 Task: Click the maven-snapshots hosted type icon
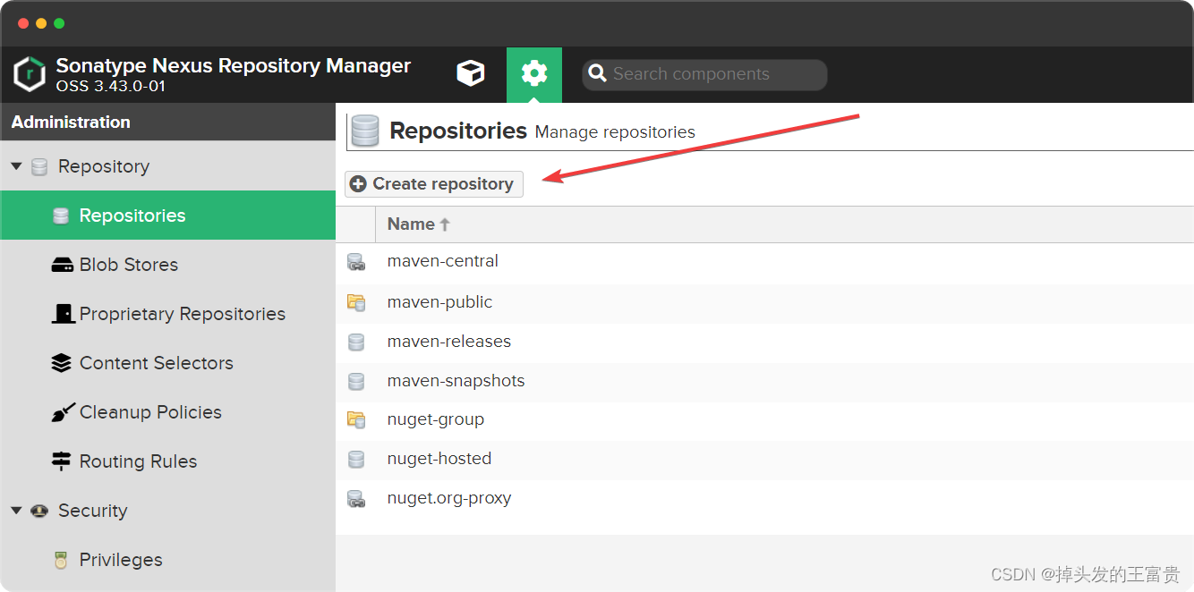(x=356, y=381)
